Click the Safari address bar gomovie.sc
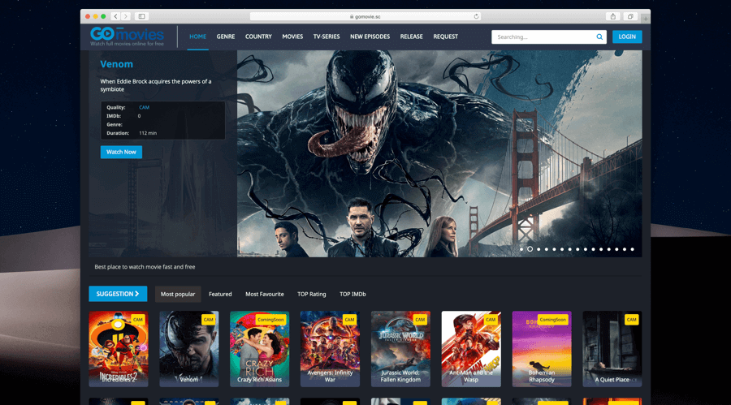 click(x=365, y=16)
